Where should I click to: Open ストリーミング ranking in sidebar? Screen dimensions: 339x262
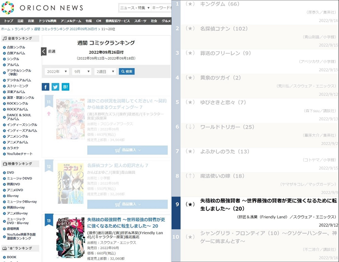(17, 86)
